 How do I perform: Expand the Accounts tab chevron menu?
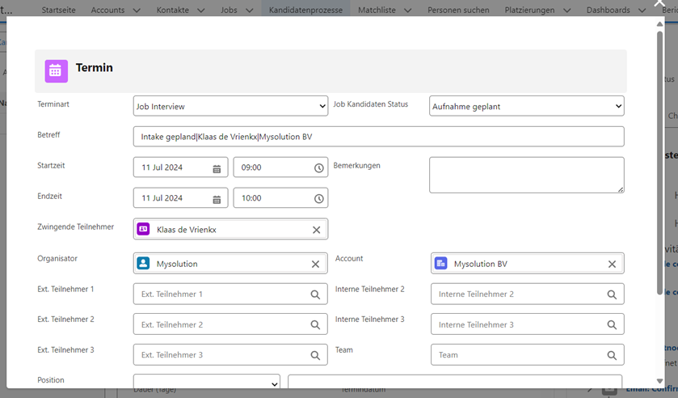point(136,11)
